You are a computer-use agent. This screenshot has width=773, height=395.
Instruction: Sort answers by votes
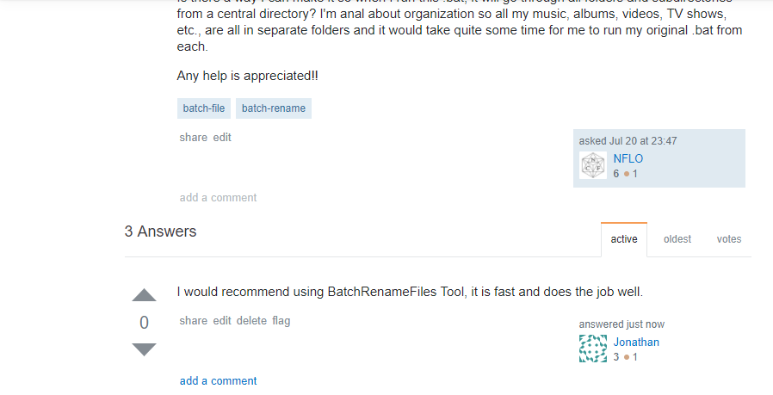[x=729, y=239]
